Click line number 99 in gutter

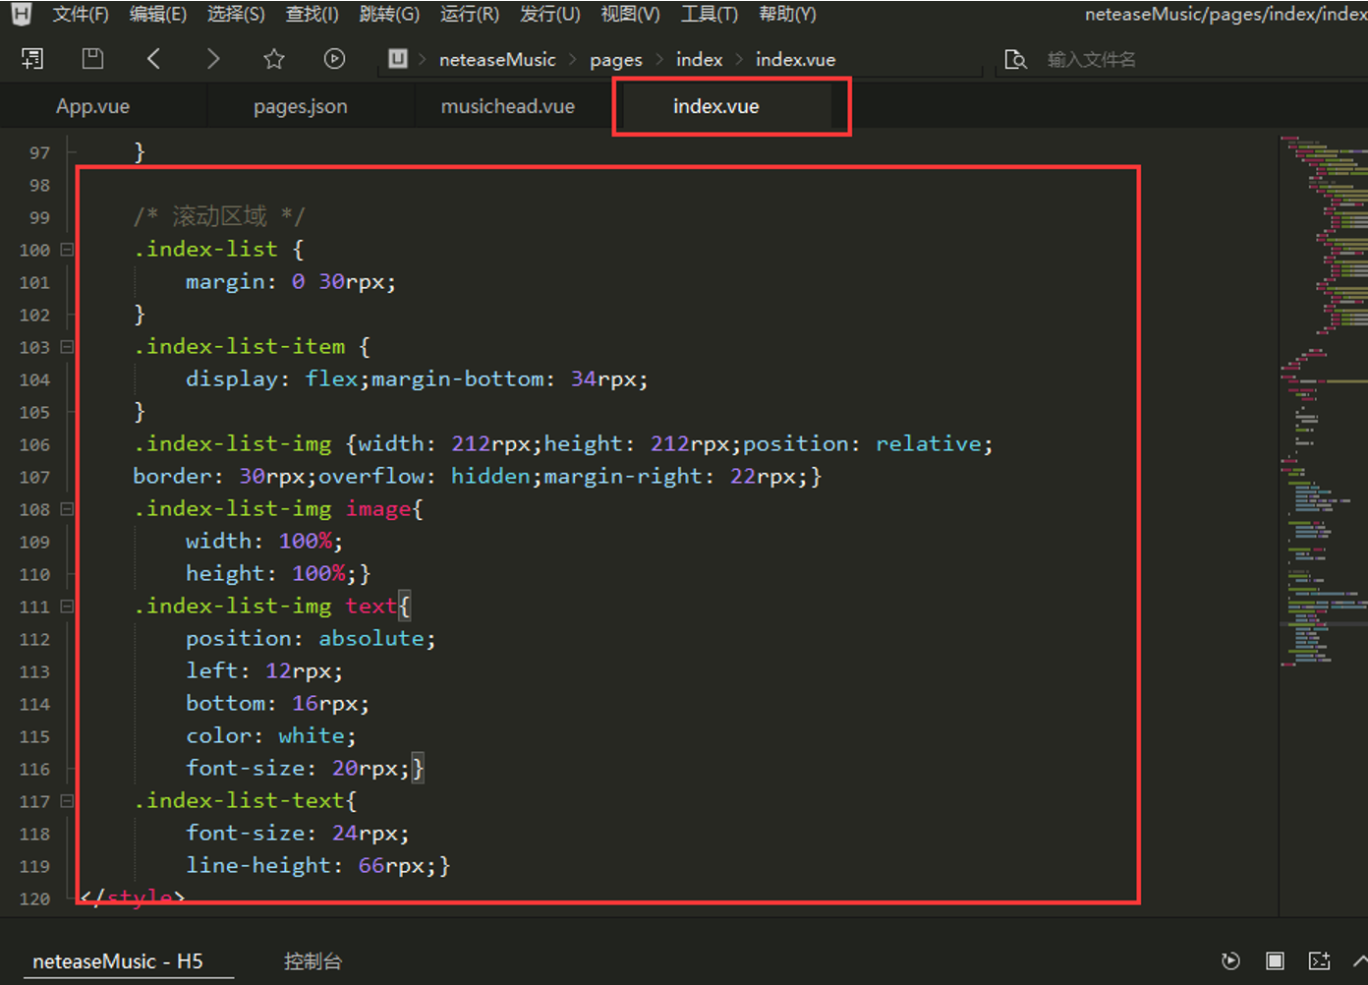(x=39, y=217)
